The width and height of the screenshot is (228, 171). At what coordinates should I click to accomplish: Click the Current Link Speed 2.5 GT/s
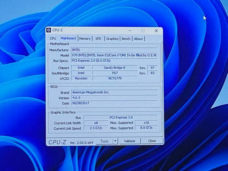(96, 128)
